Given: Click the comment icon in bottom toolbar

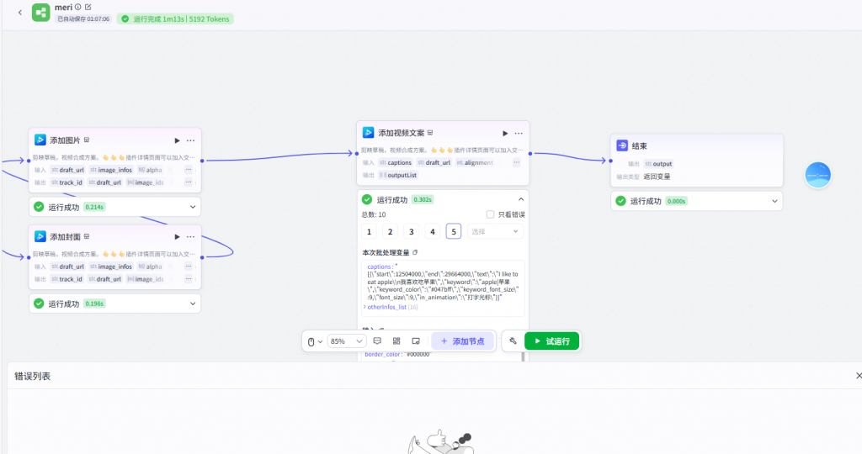Looking at the screenshot, I should click(x=377, y=341).
